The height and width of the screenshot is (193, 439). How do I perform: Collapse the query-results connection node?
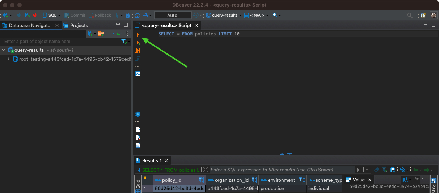pos(4,50)
